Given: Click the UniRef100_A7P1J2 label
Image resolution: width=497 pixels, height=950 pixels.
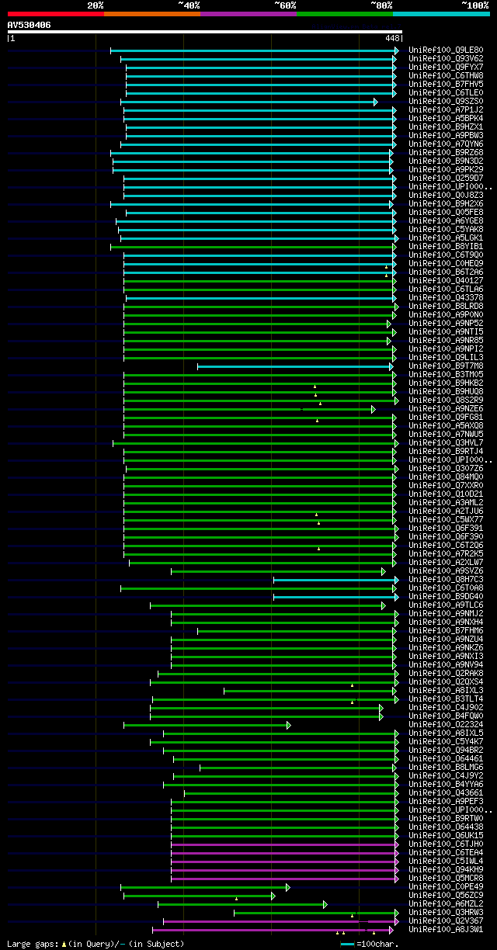Looking at the screenshot, I should 446,110.
